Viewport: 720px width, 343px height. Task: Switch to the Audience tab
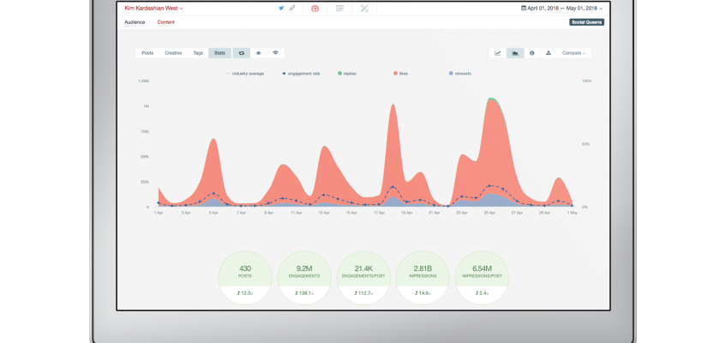tap(135, 21)
